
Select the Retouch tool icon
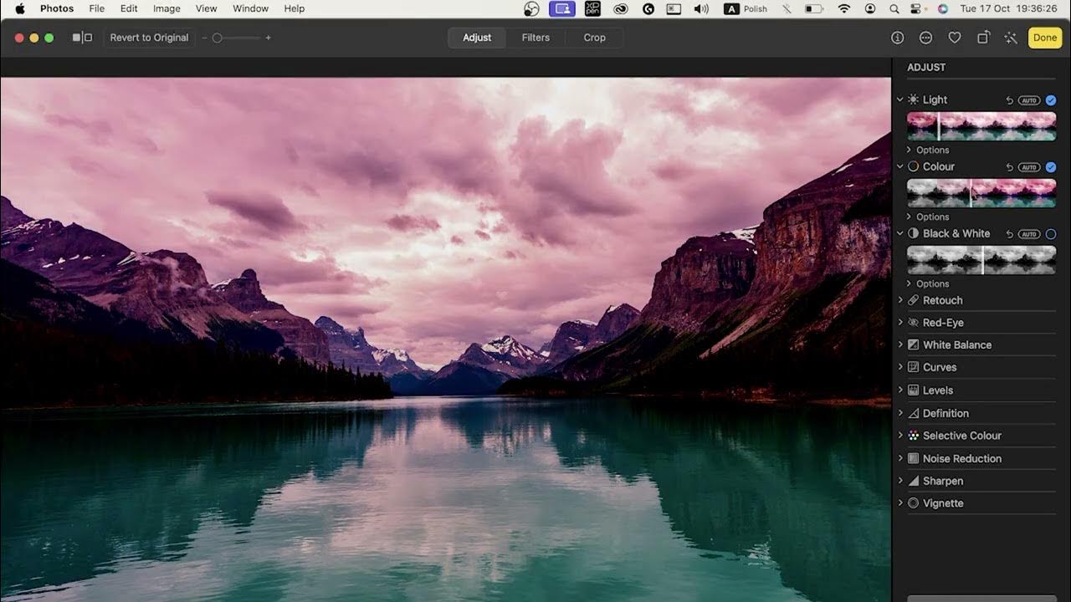[x=913, y=300]
